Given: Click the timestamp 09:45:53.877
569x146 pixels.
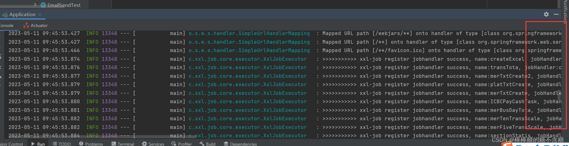Looking at the screenshot, I should click(61, 76).
